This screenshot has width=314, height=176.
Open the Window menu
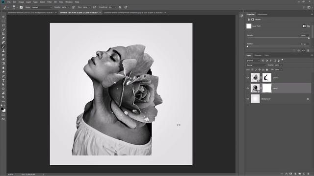(x=69, y=2)
